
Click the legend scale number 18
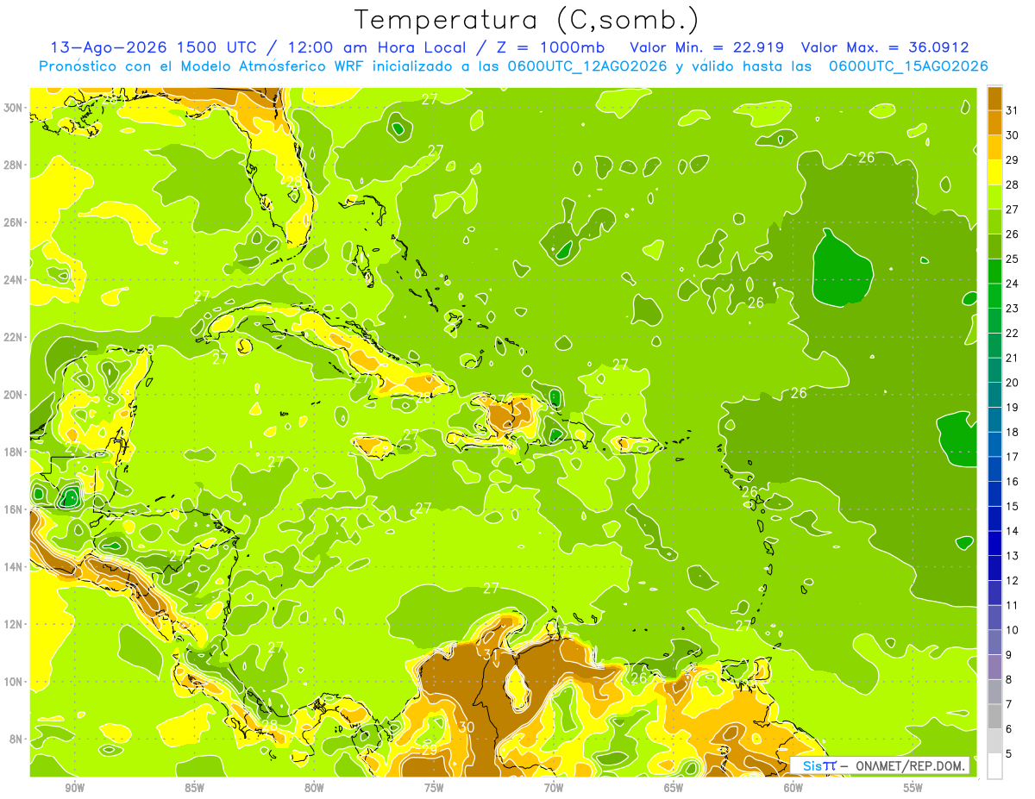[1012, 432]
